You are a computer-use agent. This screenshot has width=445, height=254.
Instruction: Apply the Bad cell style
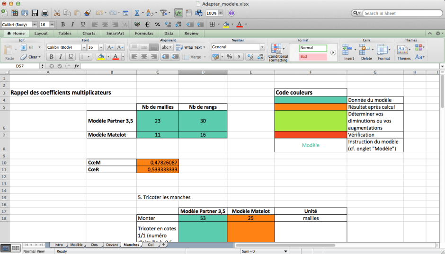pyautogui.click(x=312, y=57)
